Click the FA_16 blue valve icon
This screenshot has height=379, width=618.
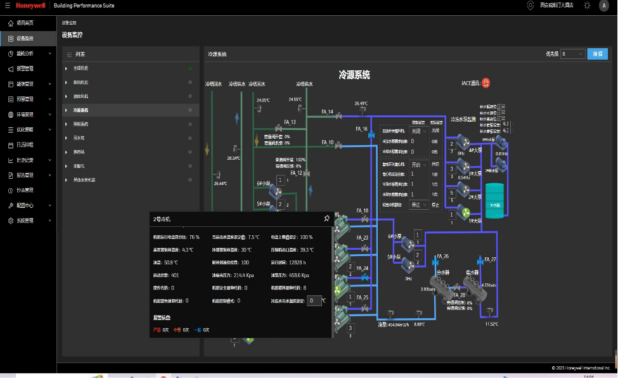(x=371, y=134)
